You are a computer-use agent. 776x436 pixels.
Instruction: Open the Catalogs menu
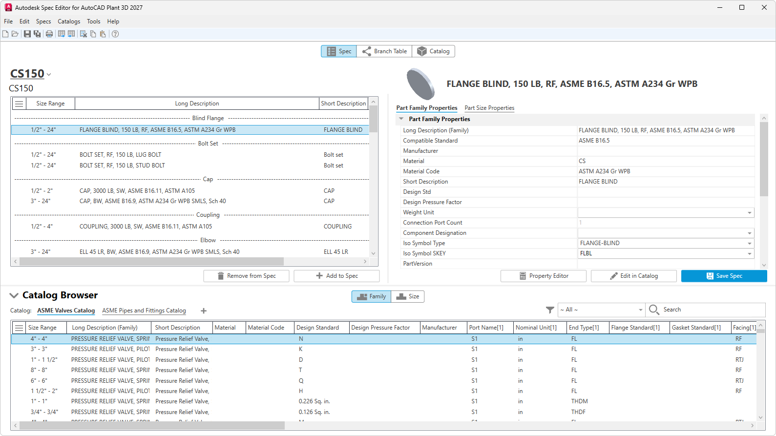69,21
